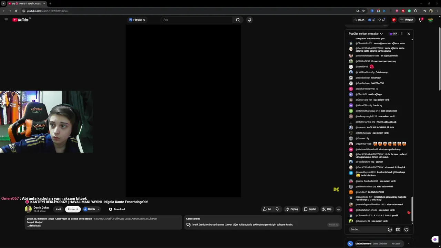This screenshot has height=248, width=441.
Task: Select the KANTE'Yİ BEKLİYORUZ browser tab
Action: 27,3
